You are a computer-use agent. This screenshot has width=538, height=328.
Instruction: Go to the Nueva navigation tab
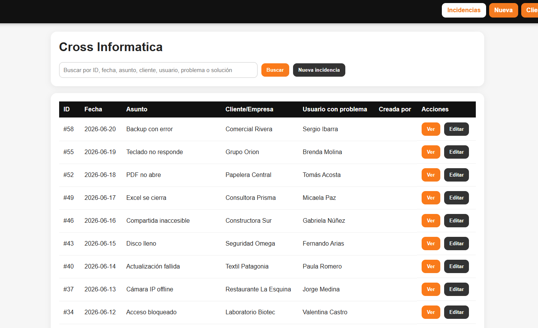503,10
